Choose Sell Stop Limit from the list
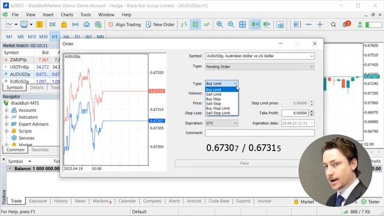384x216 pixels. tap(221, 113)
